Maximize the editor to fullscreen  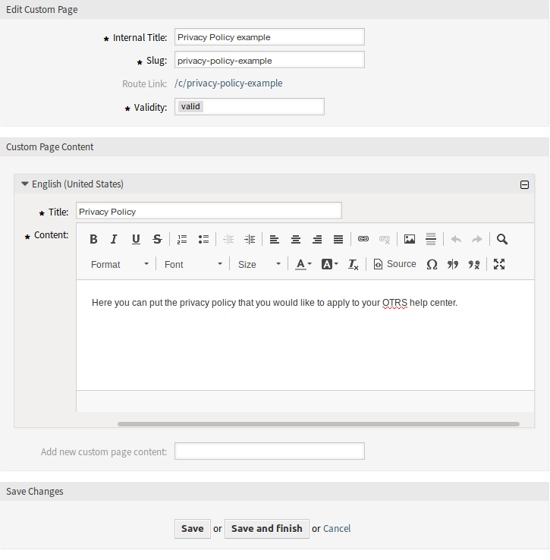pyautogui.click(x=499, y=264)
